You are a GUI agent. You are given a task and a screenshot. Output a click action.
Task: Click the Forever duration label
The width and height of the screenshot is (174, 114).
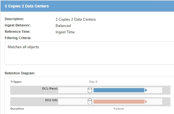(119, 109)
